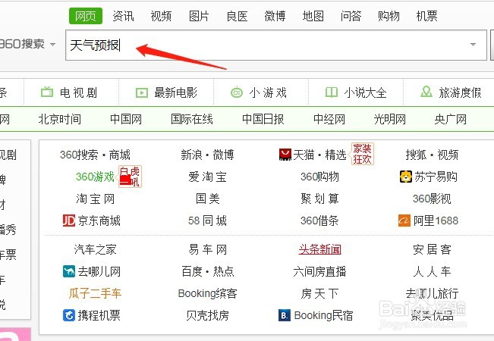Click the Qunar camel icon

point(69,271)
